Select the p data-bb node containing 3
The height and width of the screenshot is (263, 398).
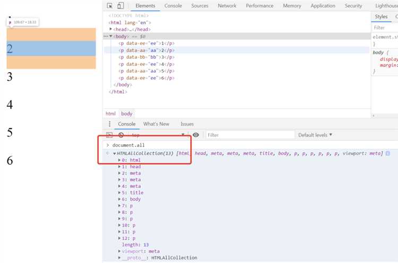(x=146, y=57)
